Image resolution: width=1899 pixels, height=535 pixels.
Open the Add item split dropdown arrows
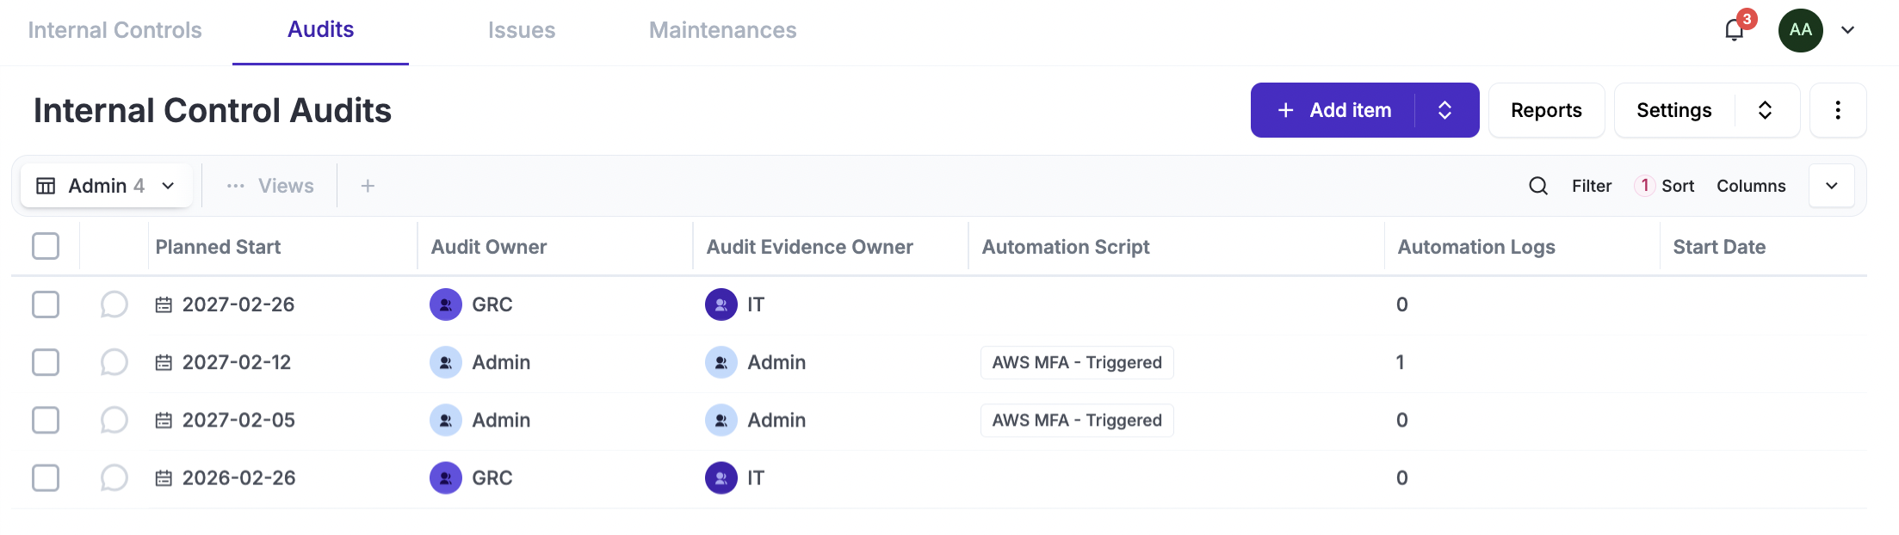[x=1445, y=110]
